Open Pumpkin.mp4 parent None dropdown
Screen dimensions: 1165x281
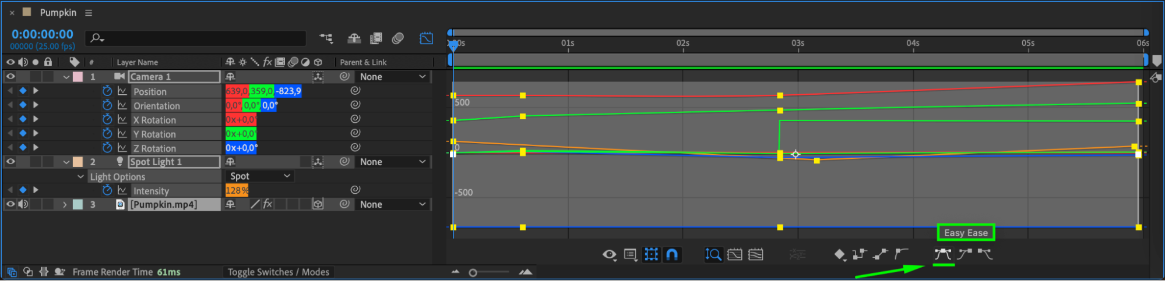(392, 204)
